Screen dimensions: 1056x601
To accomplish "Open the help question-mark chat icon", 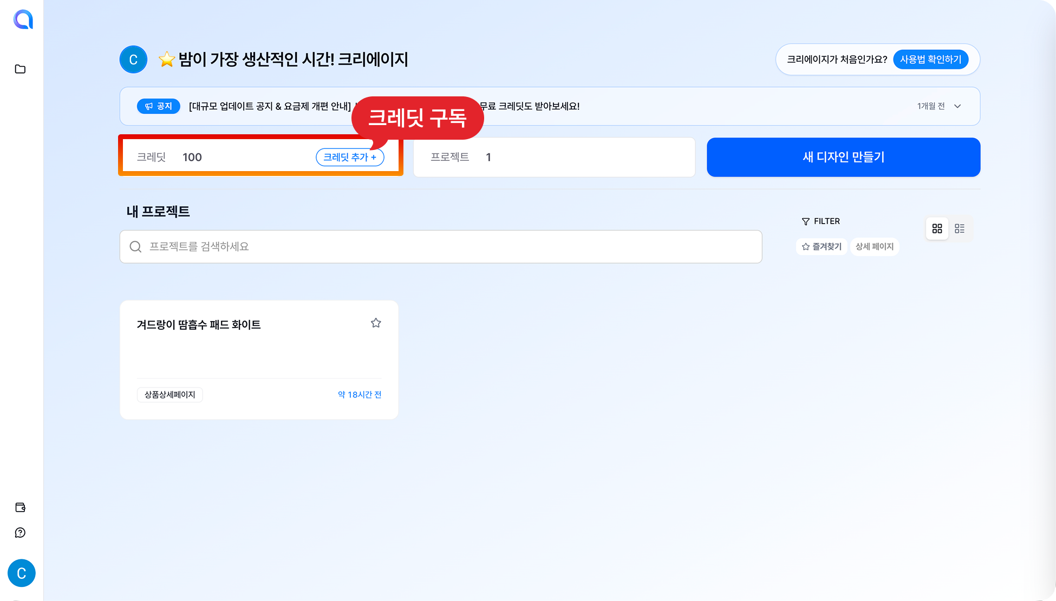I will (20, 533).
